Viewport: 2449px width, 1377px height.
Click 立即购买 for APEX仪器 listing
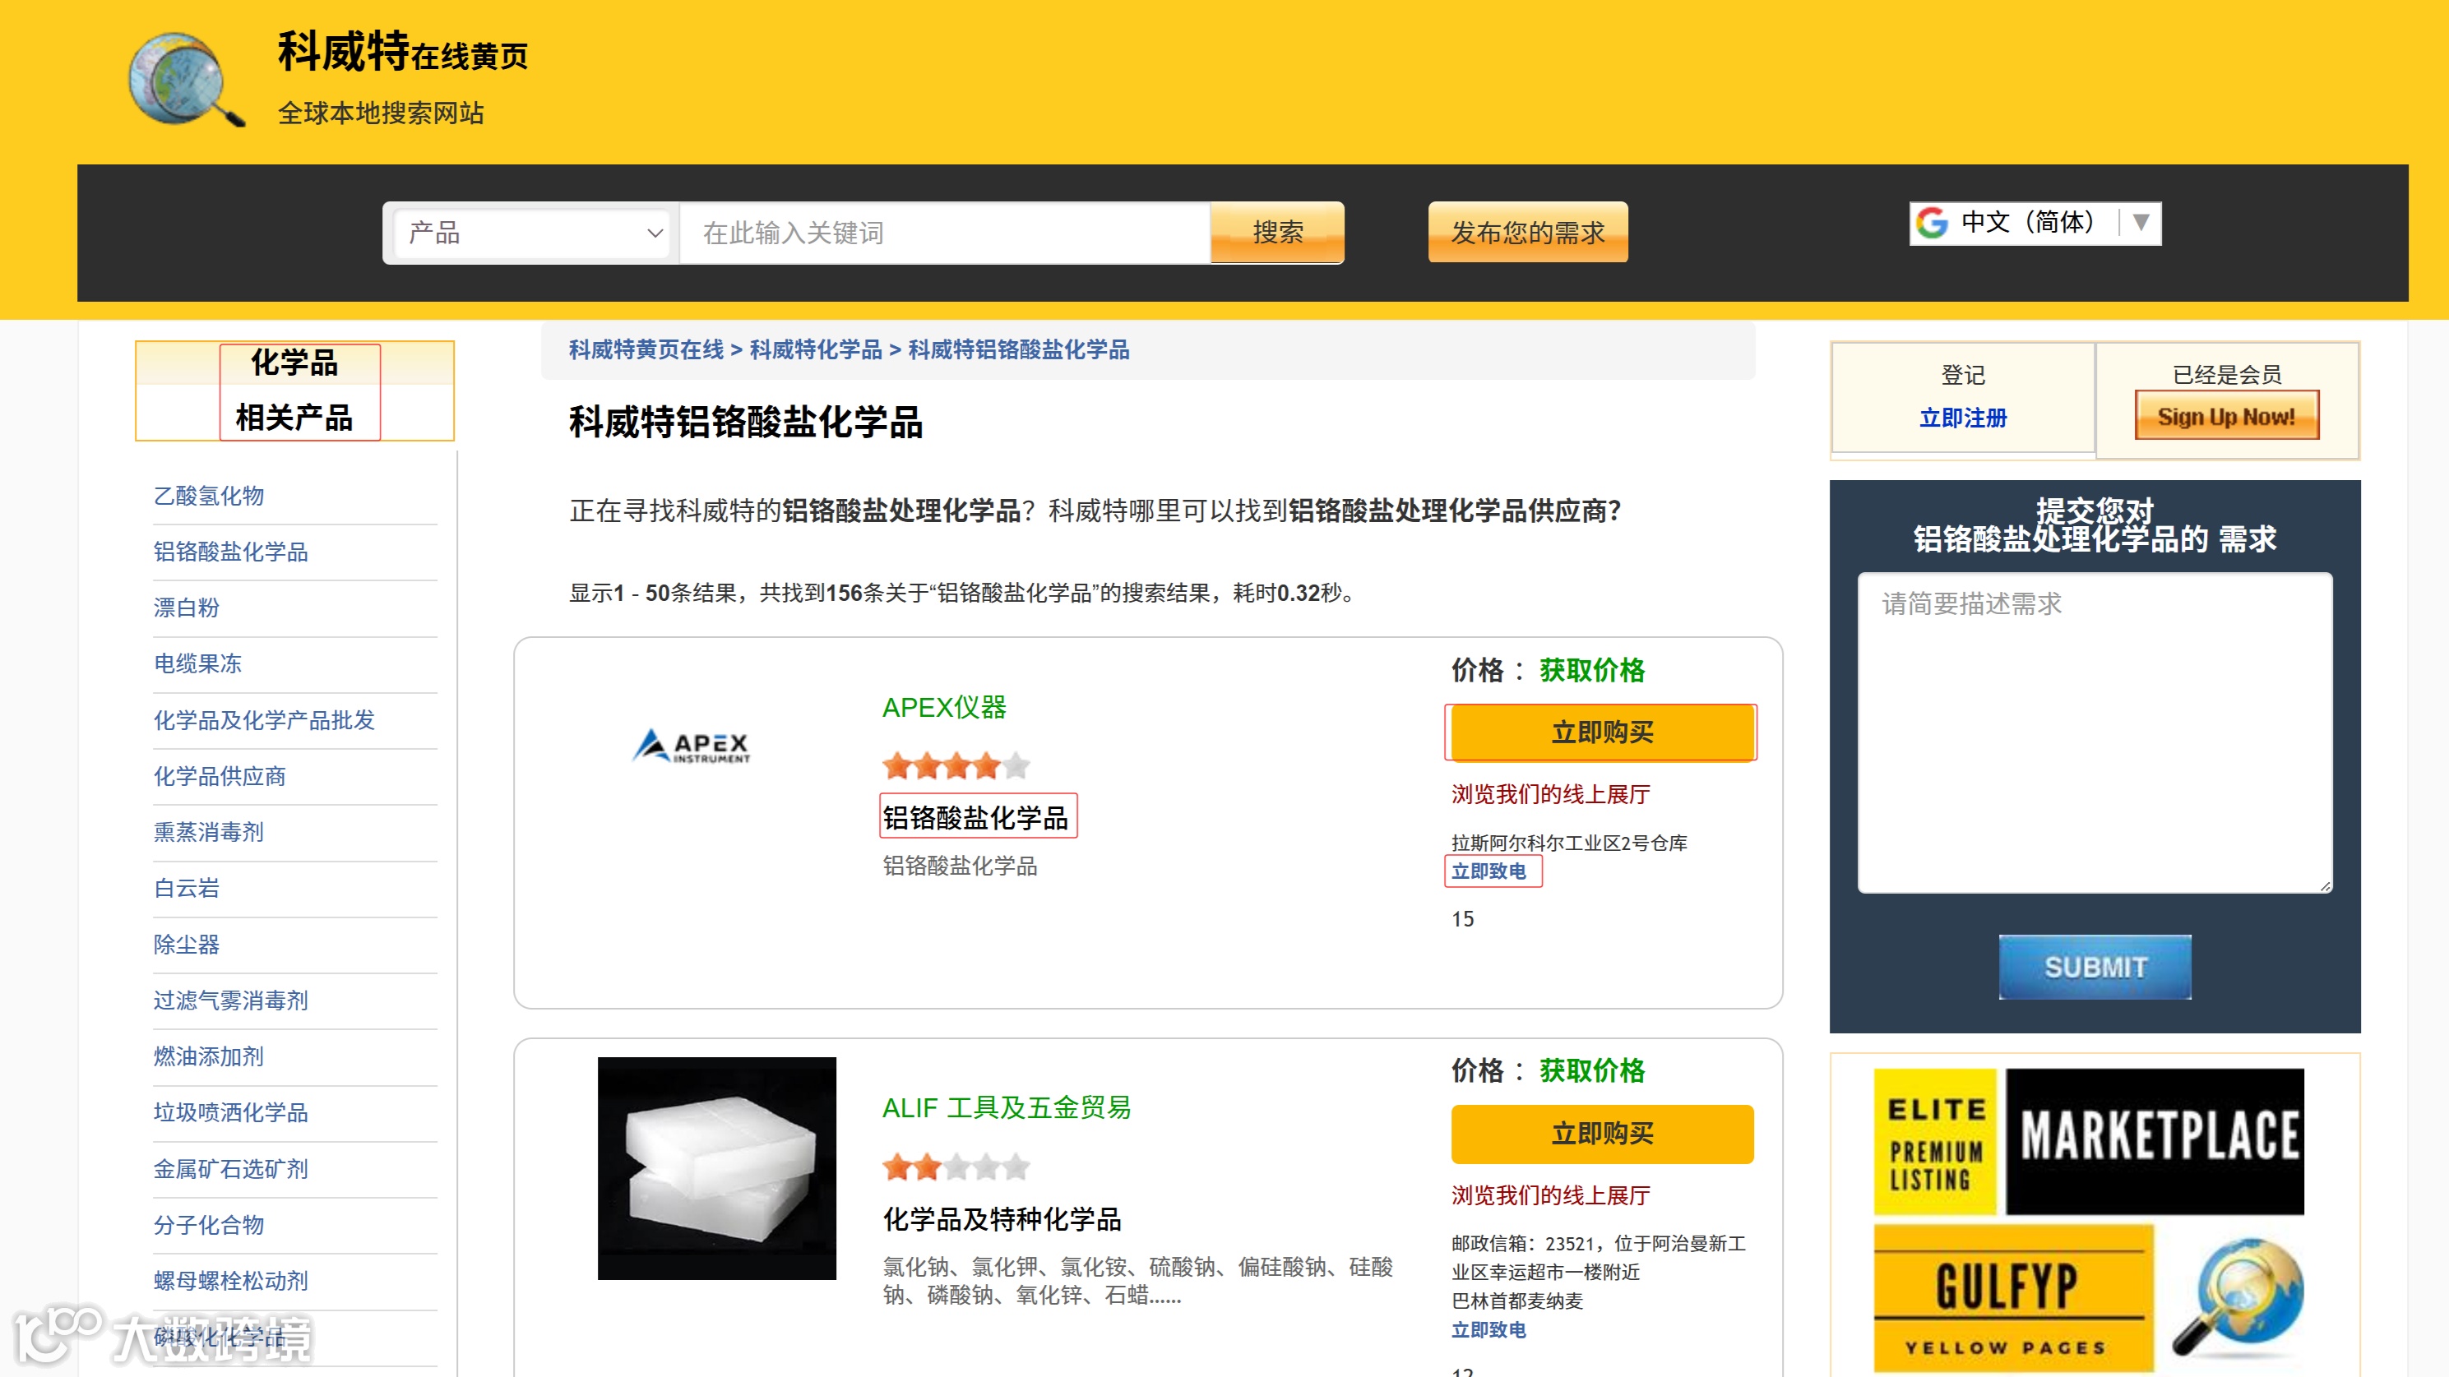click(1601, 732)
